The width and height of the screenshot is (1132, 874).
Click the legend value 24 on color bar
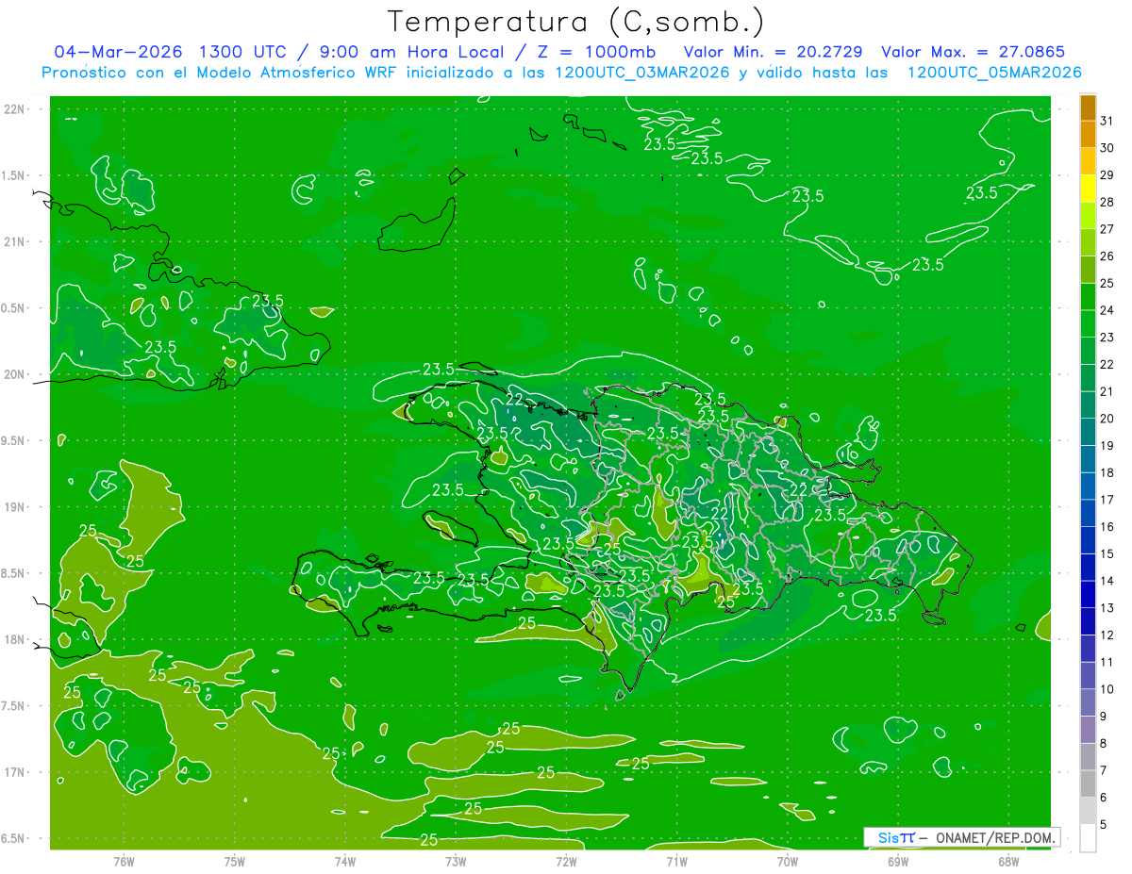1107,309
